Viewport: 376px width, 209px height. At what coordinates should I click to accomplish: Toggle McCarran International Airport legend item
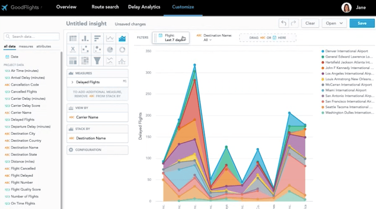pyautogui.click(x=347, y=85)
